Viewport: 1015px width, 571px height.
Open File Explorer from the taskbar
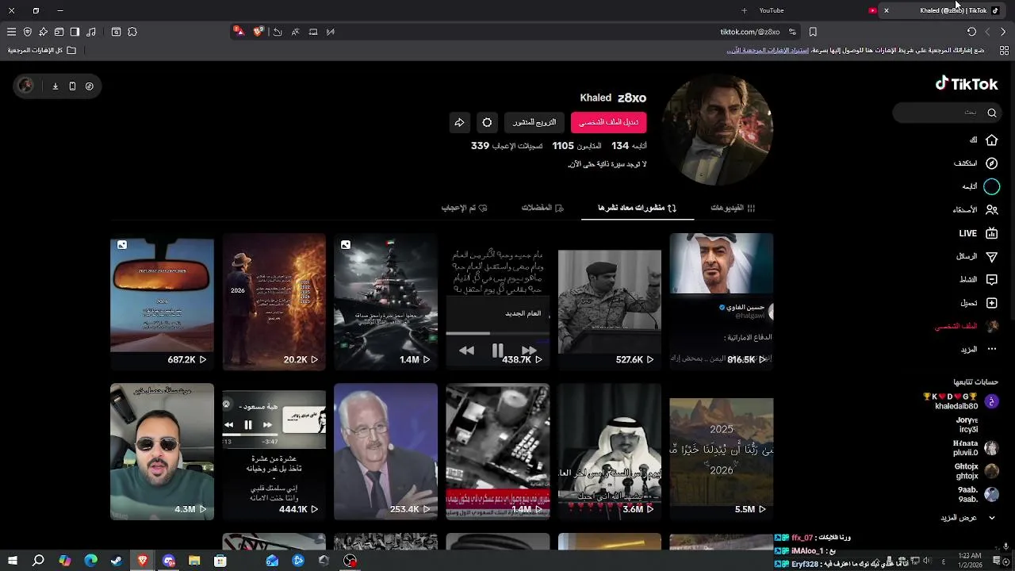pos(194,561)
